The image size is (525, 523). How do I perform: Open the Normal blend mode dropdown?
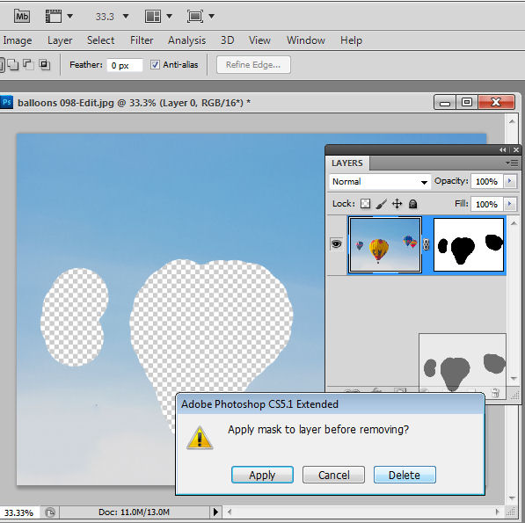pos(380,182)
